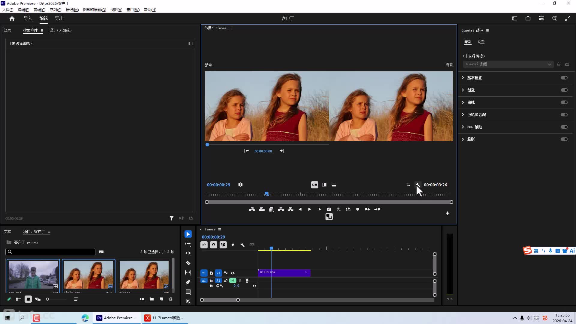Expand the 色轮和匹配 section
This screenshot has height=324, width=576.
463,115
